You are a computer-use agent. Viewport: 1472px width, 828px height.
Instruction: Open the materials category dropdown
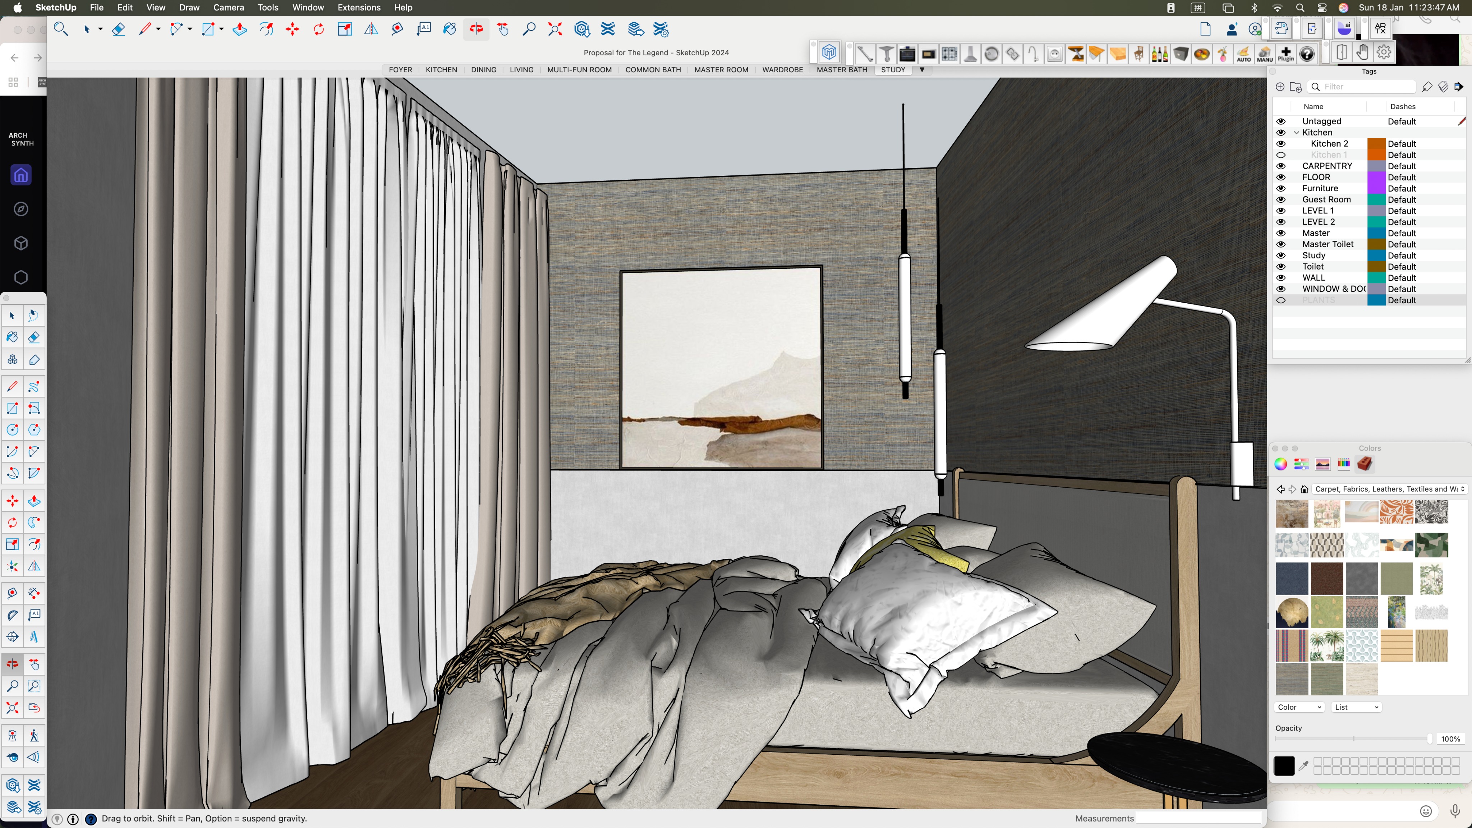pyautogui.click(x=1389, y=489)
